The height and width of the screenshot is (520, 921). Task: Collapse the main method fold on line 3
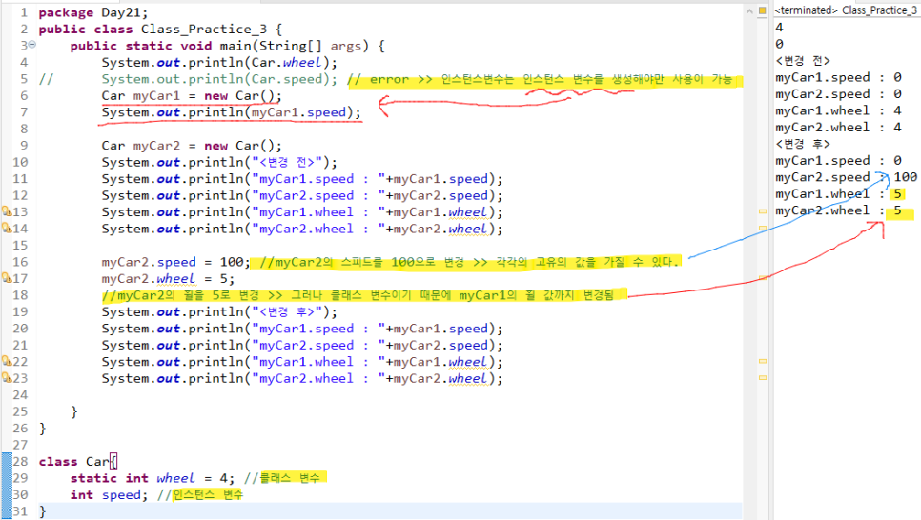point(31,45)
